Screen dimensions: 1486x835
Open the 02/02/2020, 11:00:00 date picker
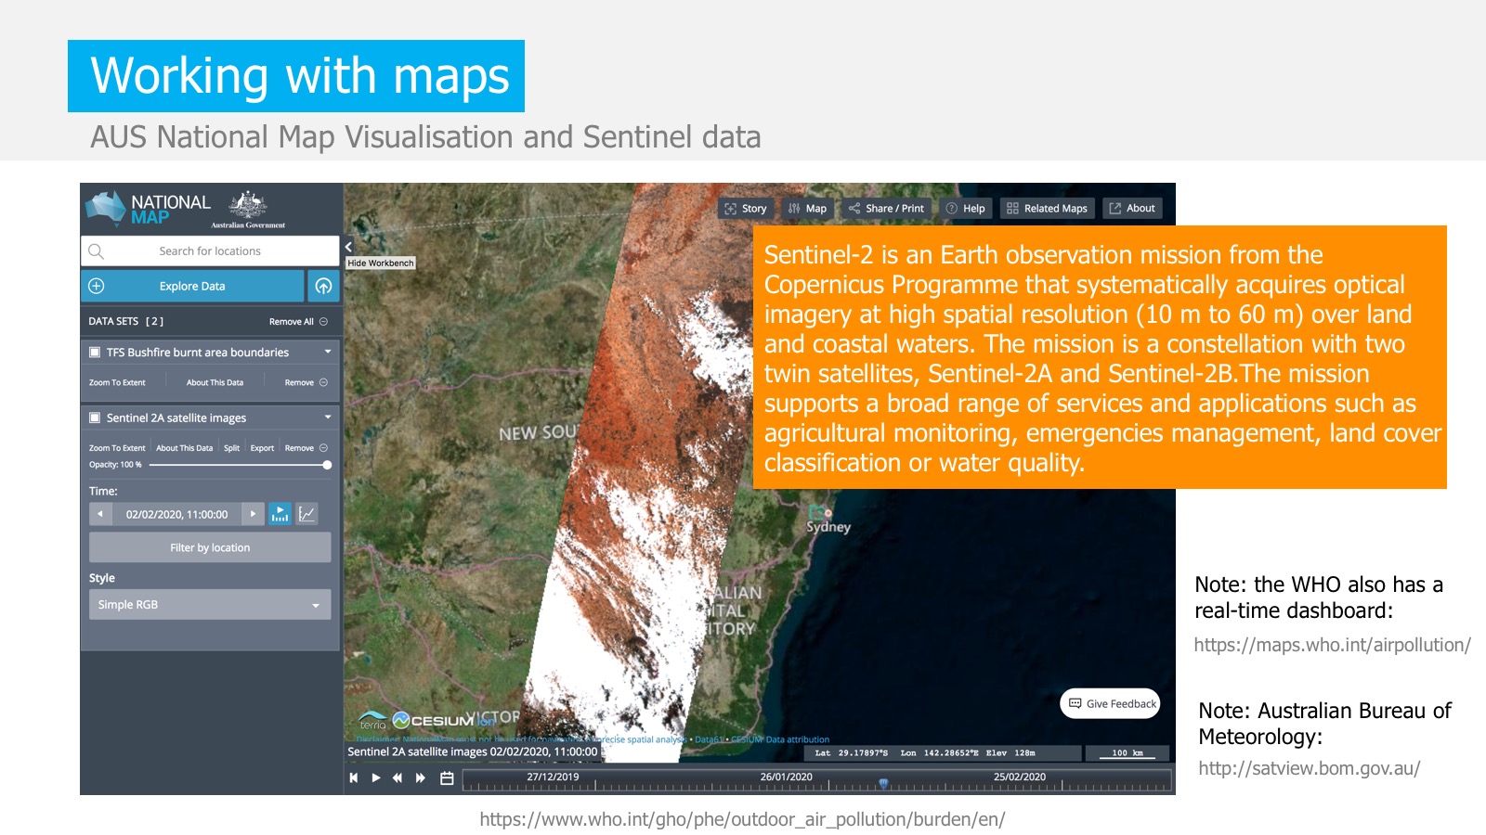tap(176, 514)
